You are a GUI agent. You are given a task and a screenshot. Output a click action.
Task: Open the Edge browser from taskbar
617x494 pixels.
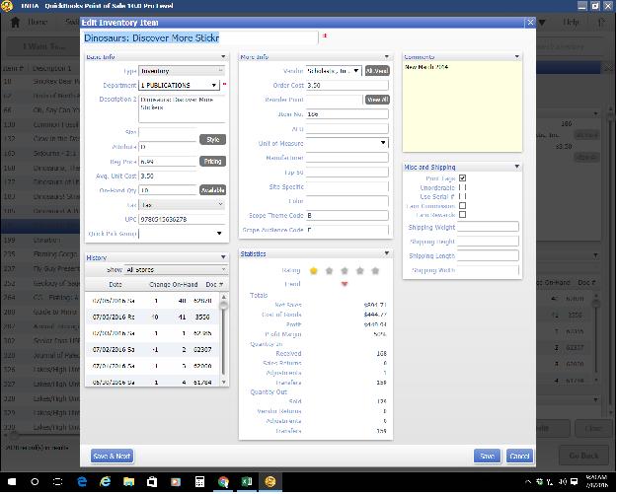81,482
